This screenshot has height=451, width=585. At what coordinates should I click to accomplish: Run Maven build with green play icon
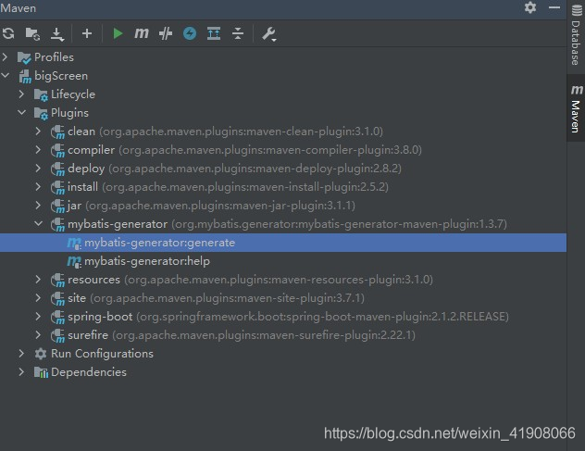point(118,33)
